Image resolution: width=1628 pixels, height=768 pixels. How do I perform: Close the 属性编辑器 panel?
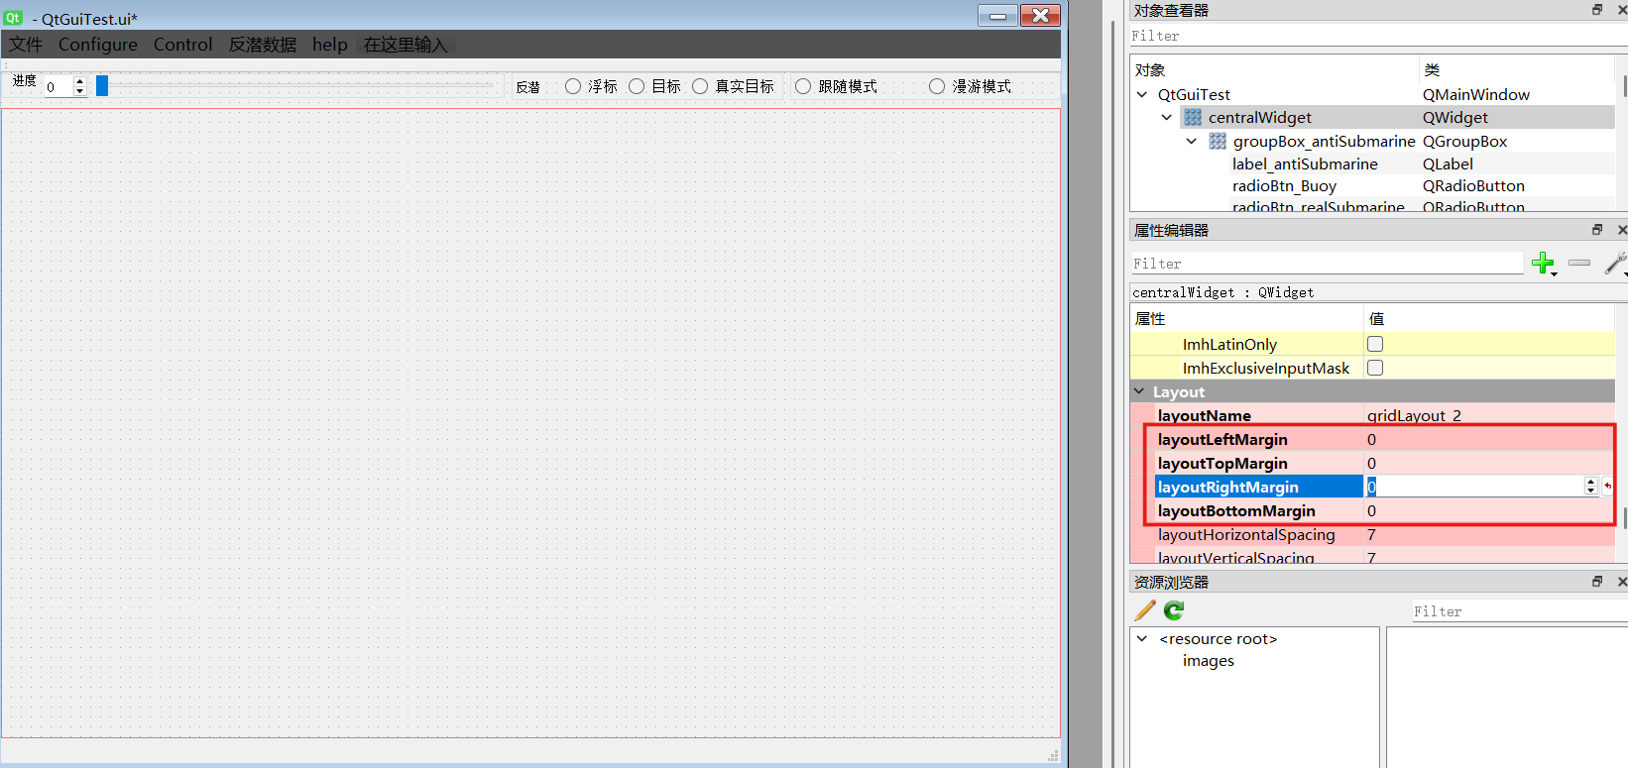click(1622, 230)
